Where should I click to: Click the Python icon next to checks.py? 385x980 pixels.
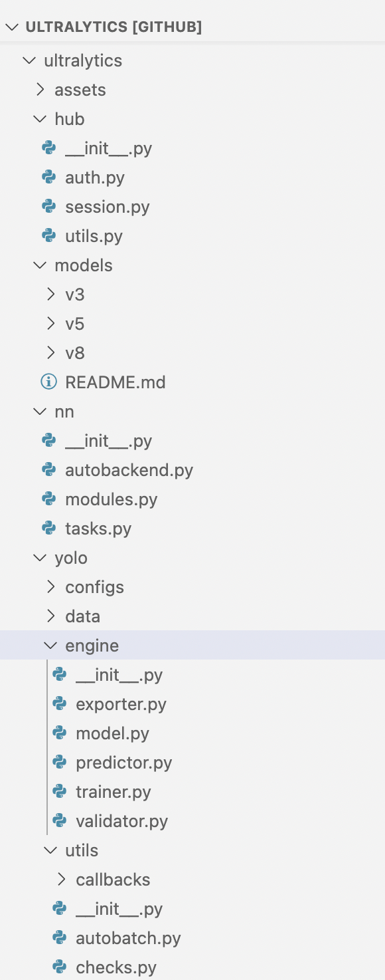(59, 967)
